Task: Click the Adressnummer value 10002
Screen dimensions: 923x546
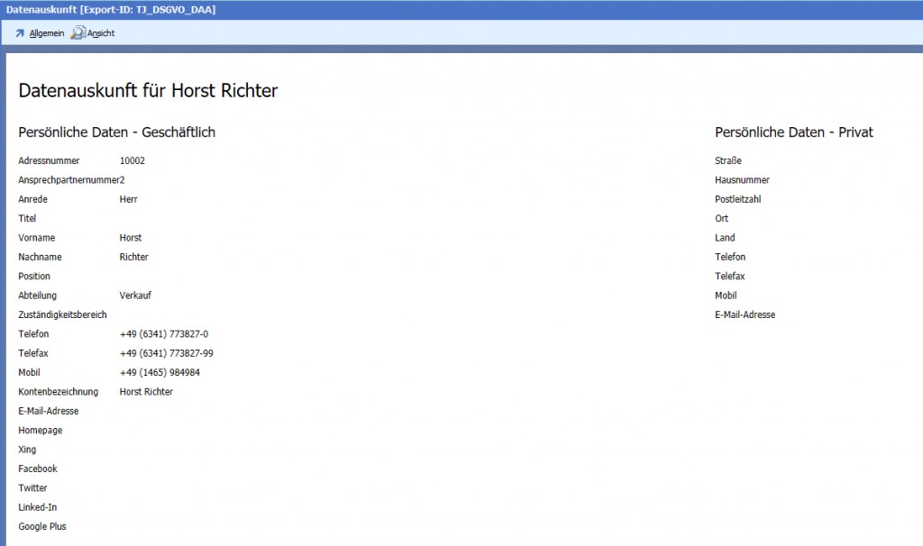Action: [132, 161]
